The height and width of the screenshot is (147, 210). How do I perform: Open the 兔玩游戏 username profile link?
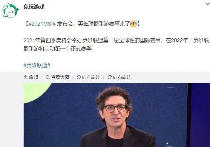34,7
